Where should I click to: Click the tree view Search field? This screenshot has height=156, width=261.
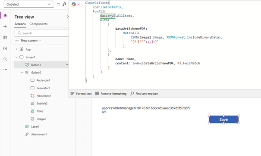pos(41,33)
